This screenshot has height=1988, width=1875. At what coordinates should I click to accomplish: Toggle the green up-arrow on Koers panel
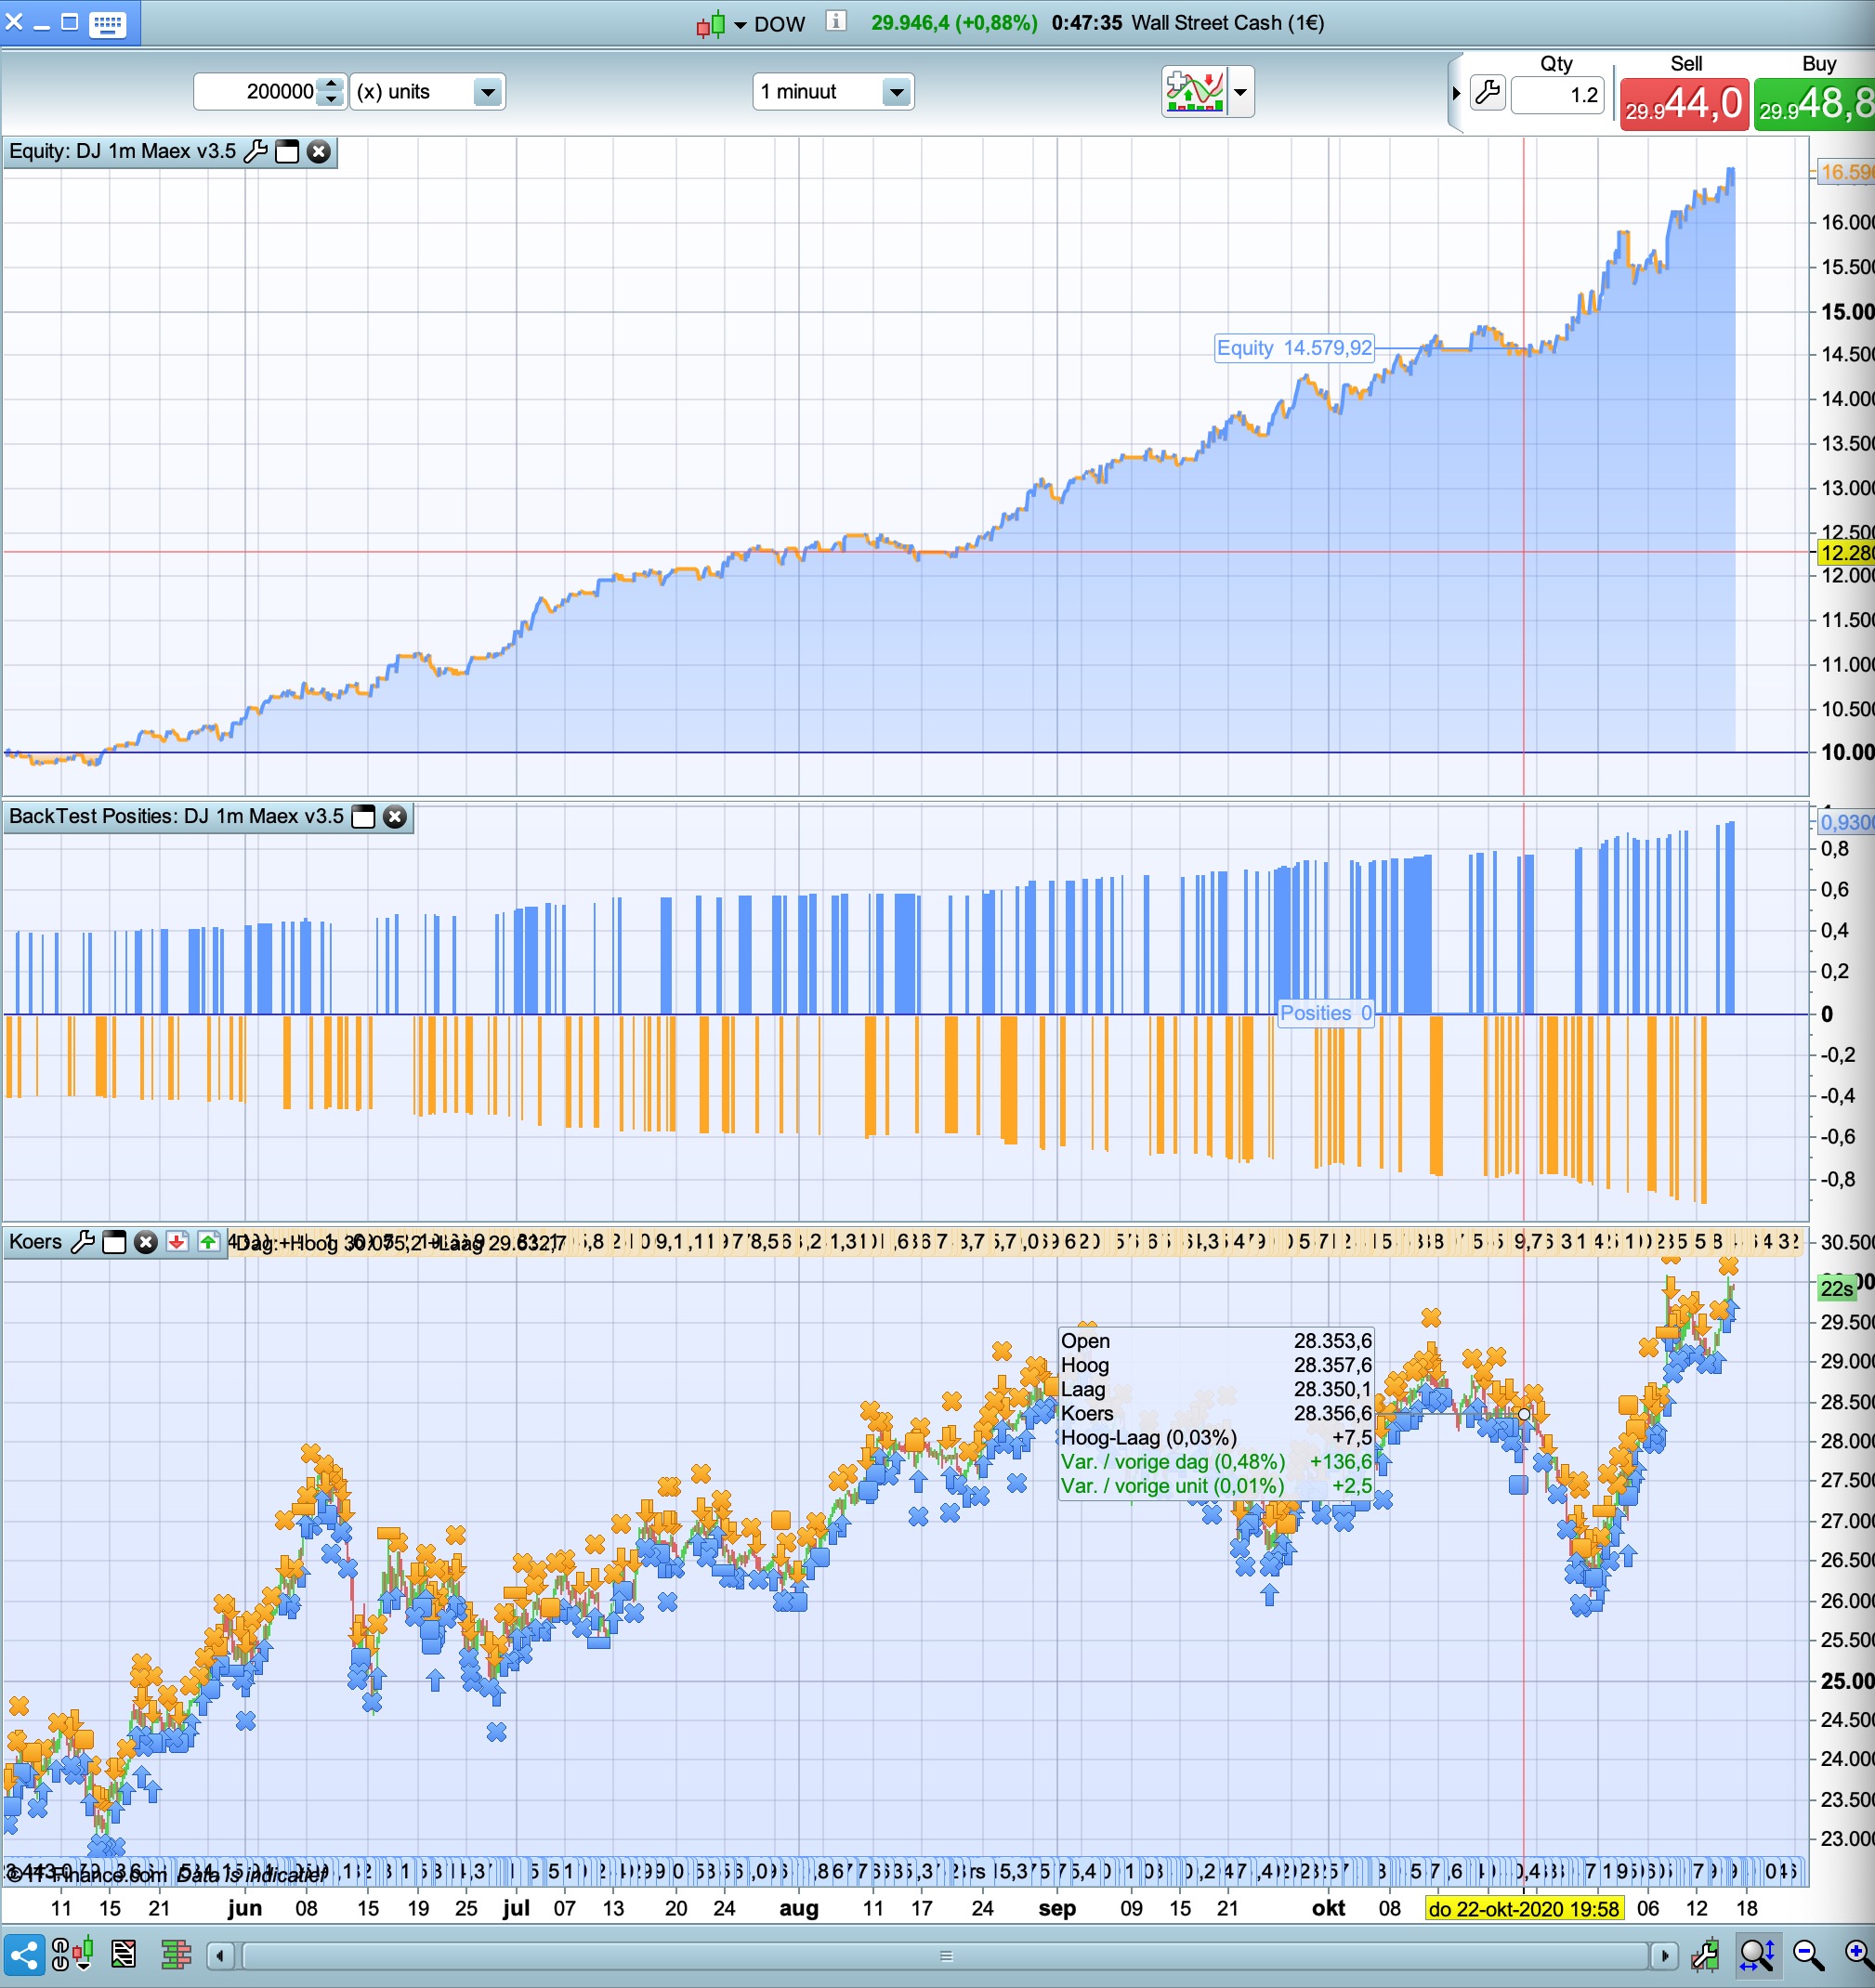point(208,1242)
